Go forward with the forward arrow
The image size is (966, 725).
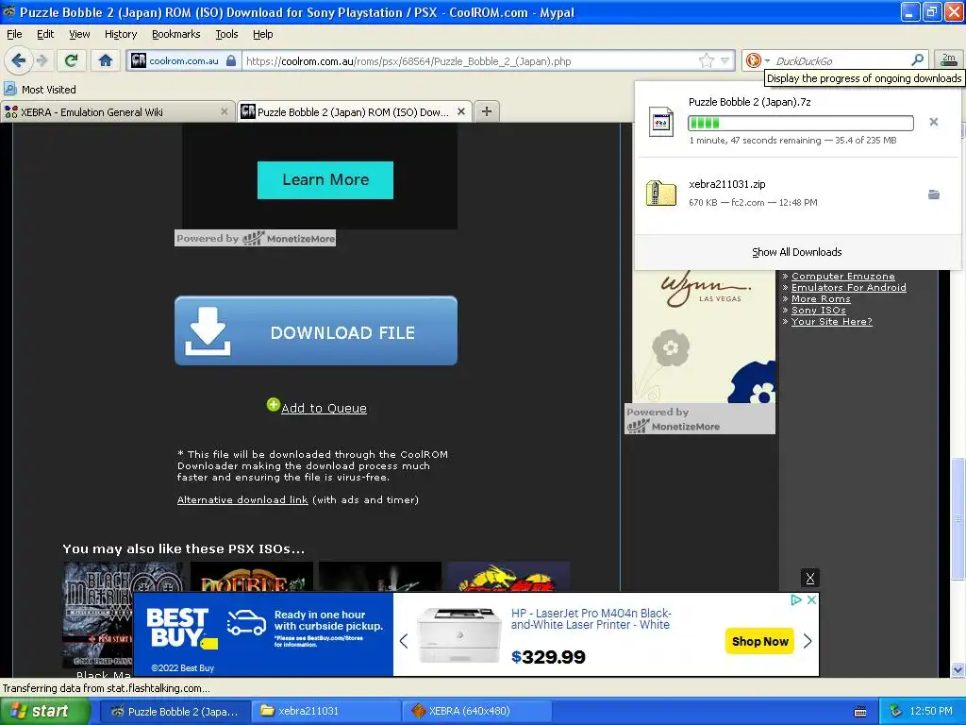coord(42,60)
